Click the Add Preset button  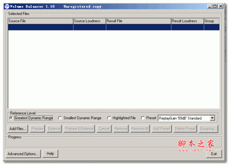pyautogui.click(x=161, y=129)
